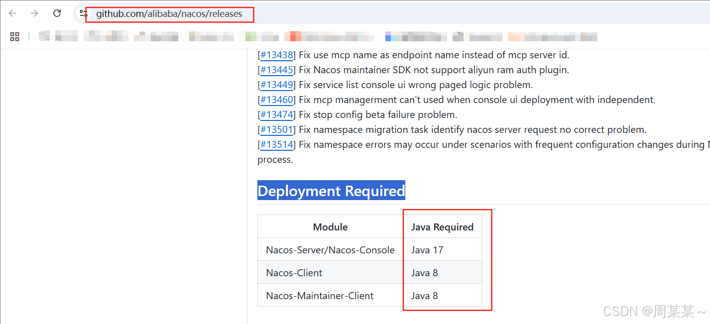Click the text about mcp name as endpoint name

[434, 55]
